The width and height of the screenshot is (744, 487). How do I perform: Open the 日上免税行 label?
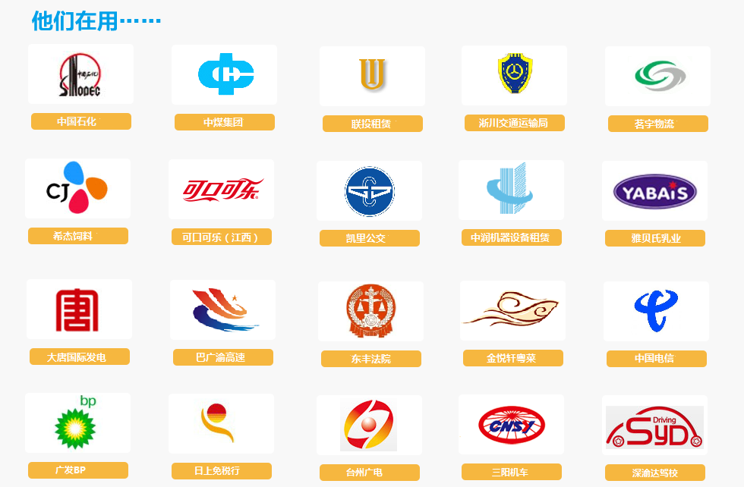click(x=222, y=471)
